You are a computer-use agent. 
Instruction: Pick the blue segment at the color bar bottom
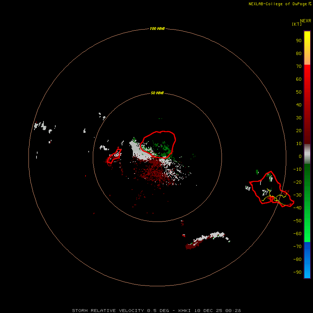(307, 260)
